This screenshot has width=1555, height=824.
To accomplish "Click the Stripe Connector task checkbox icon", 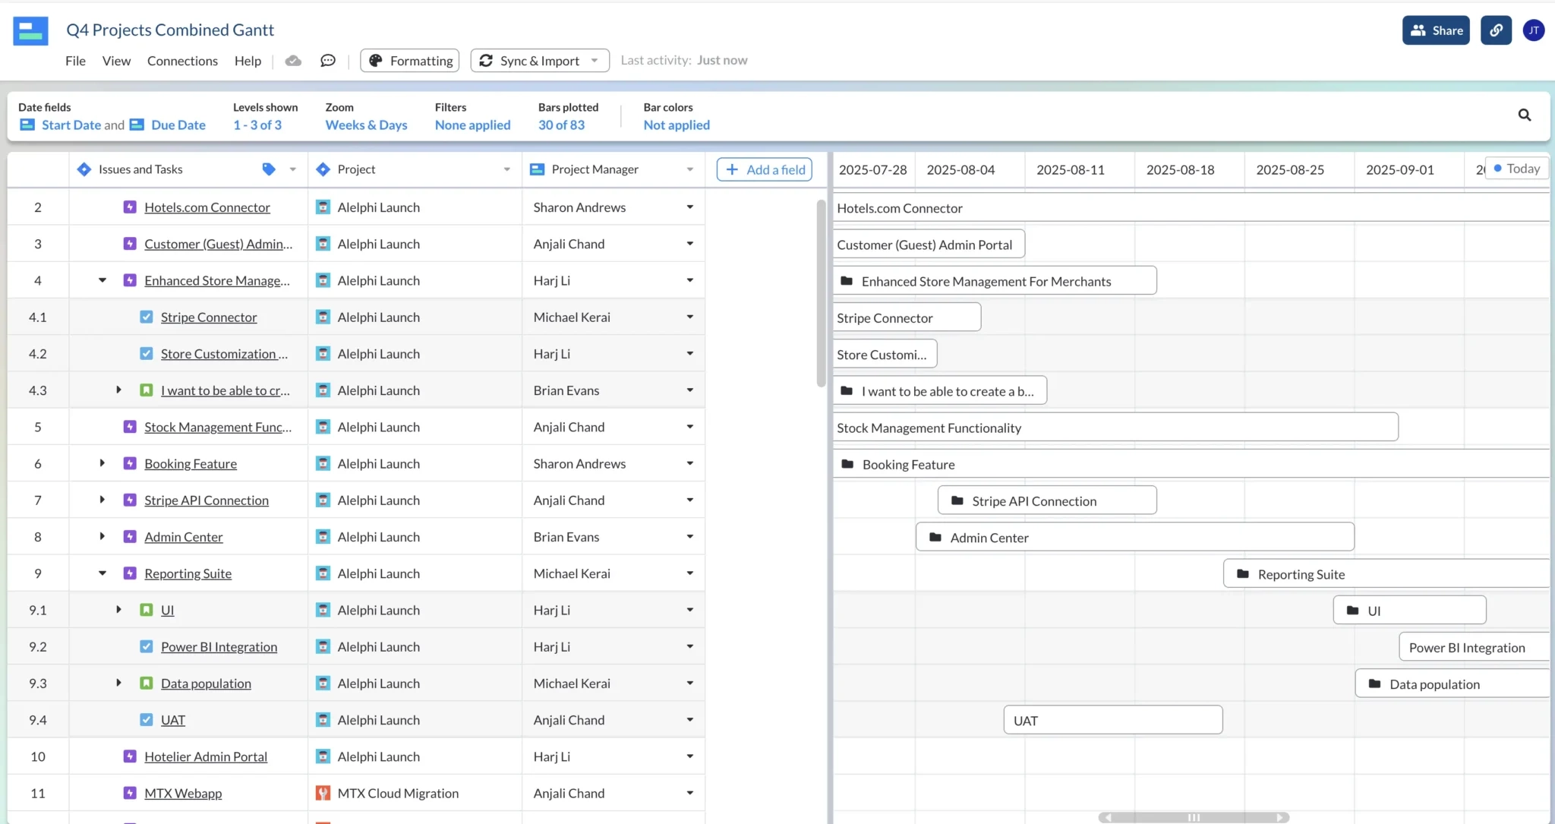I will click(147, 317).
